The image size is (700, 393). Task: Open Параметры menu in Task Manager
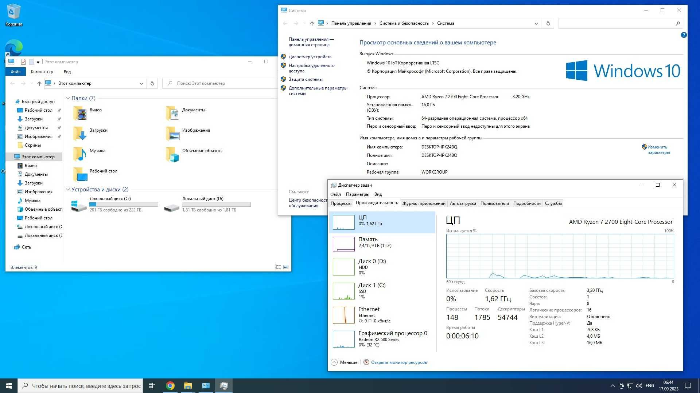[x=357, y=194]
